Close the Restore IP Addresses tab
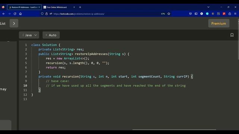Viewport: 239px width, 134px height. (39, 7)
